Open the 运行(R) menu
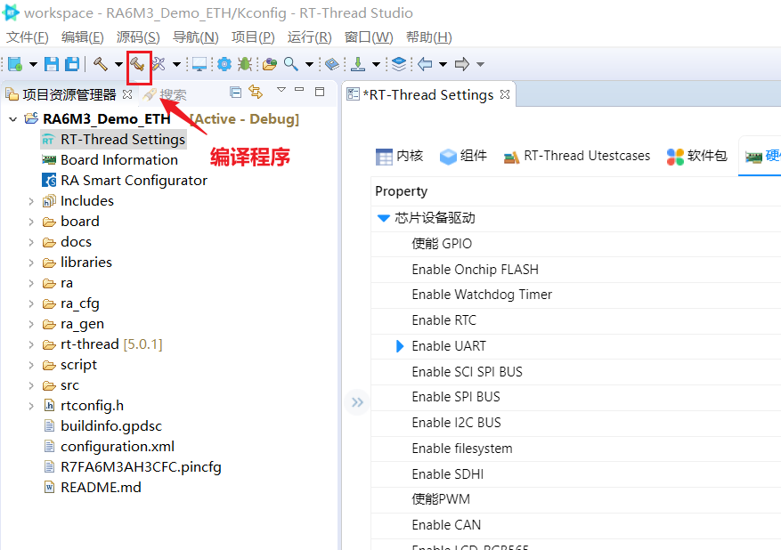Viewport: 781px width, 550px height. [x=309, y=37]
